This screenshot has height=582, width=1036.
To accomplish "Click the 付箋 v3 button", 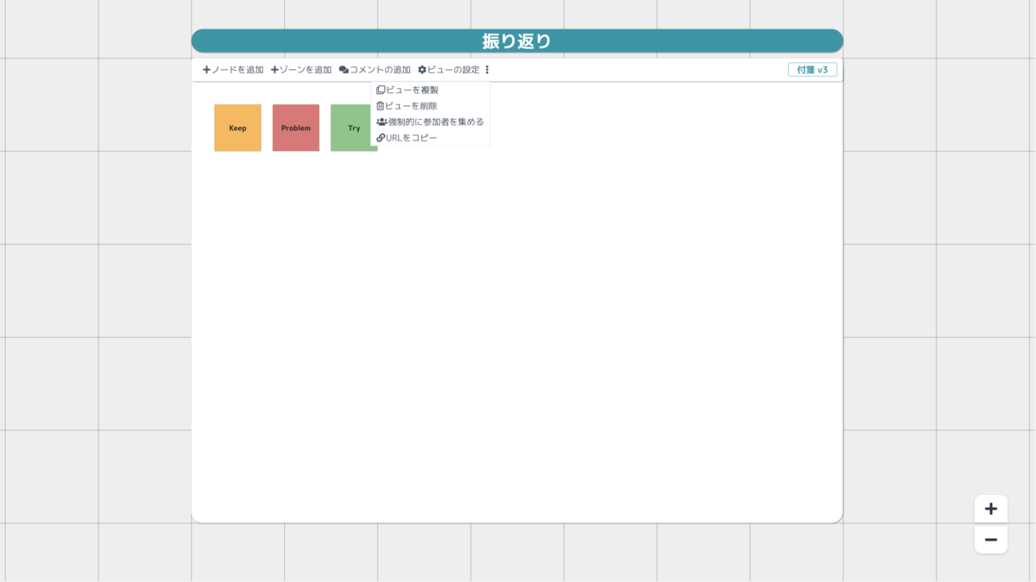I will click(x=813, y=70).
